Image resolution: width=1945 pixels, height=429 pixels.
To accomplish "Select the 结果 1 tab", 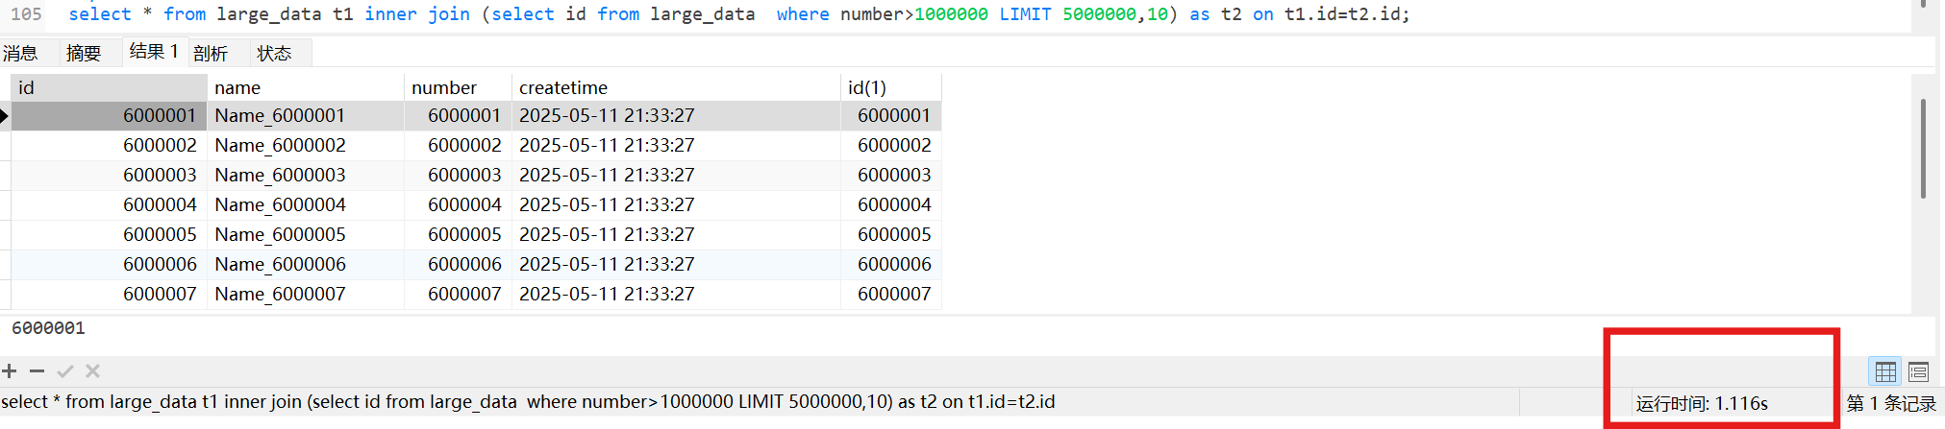I will click(x=154, y=52).
